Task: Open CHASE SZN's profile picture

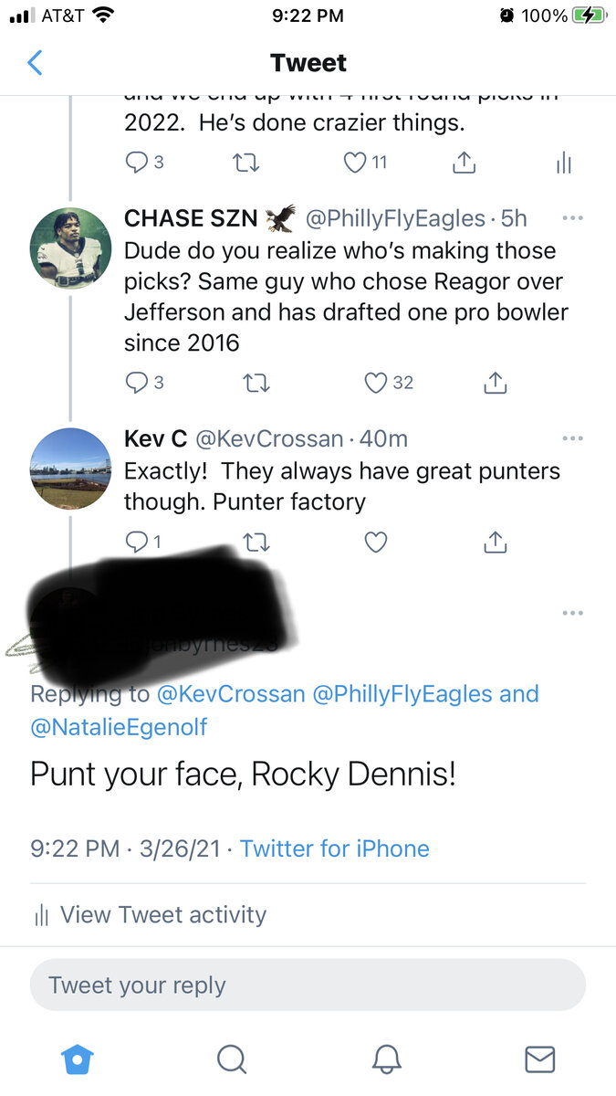Action: coord(70,249)
